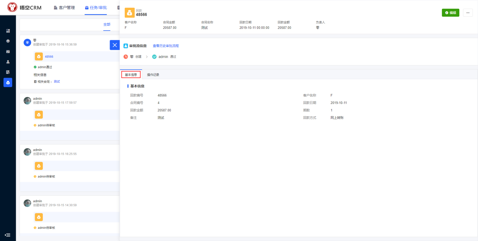Screen dimensions: 478x241
Task: Click the 悟空CRM monkey logo
Action: click(x=12, y=7)
